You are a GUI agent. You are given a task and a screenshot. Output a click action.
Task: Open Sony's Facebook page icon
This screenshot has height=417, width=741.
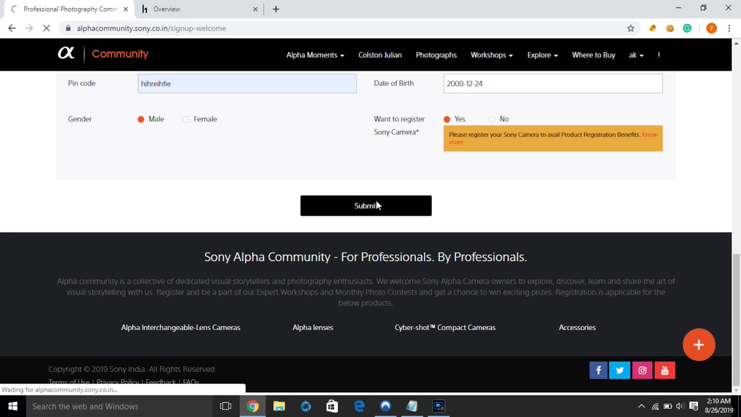point(598,371)
